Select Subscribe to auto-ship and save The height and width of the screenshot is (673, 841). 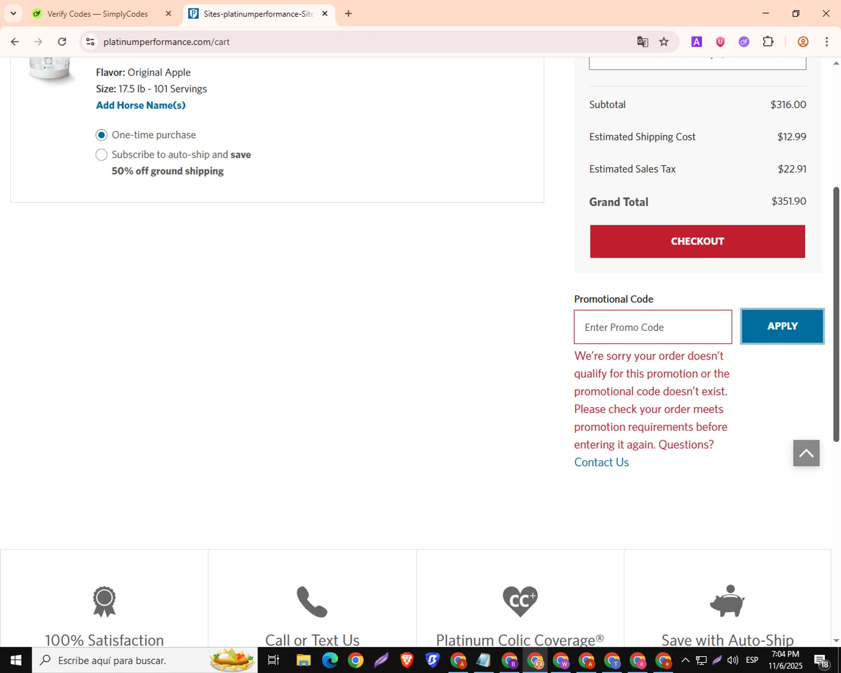[101, 155]
